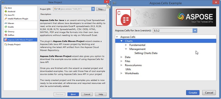Screen dimensions: 221x99
Task: Select Aspose.Cells Maven Project entry
Action: (x=20, y=40)
